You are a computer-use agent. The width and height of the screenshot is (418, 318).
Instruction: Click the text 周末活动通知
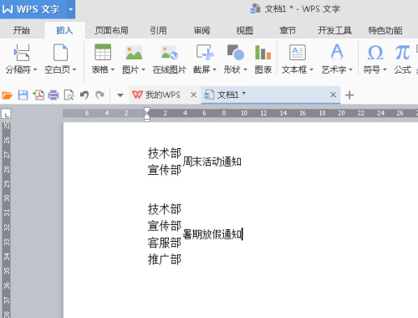(212, 162)
